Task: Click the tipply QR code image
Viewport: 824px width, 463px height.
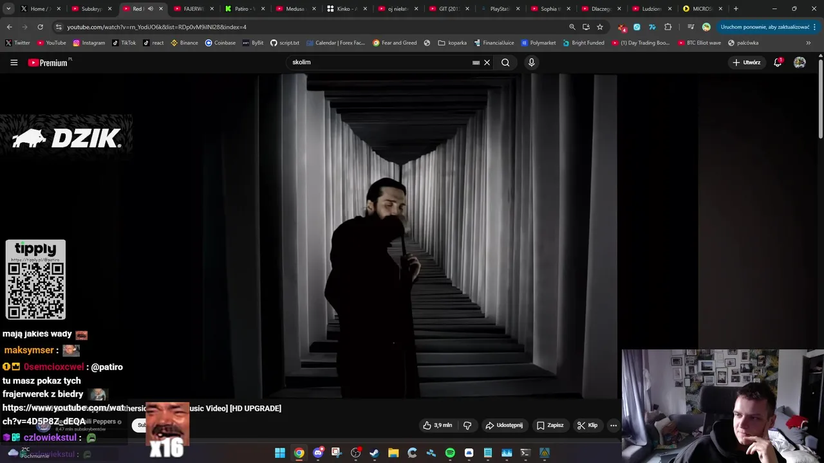Action: 35,280
